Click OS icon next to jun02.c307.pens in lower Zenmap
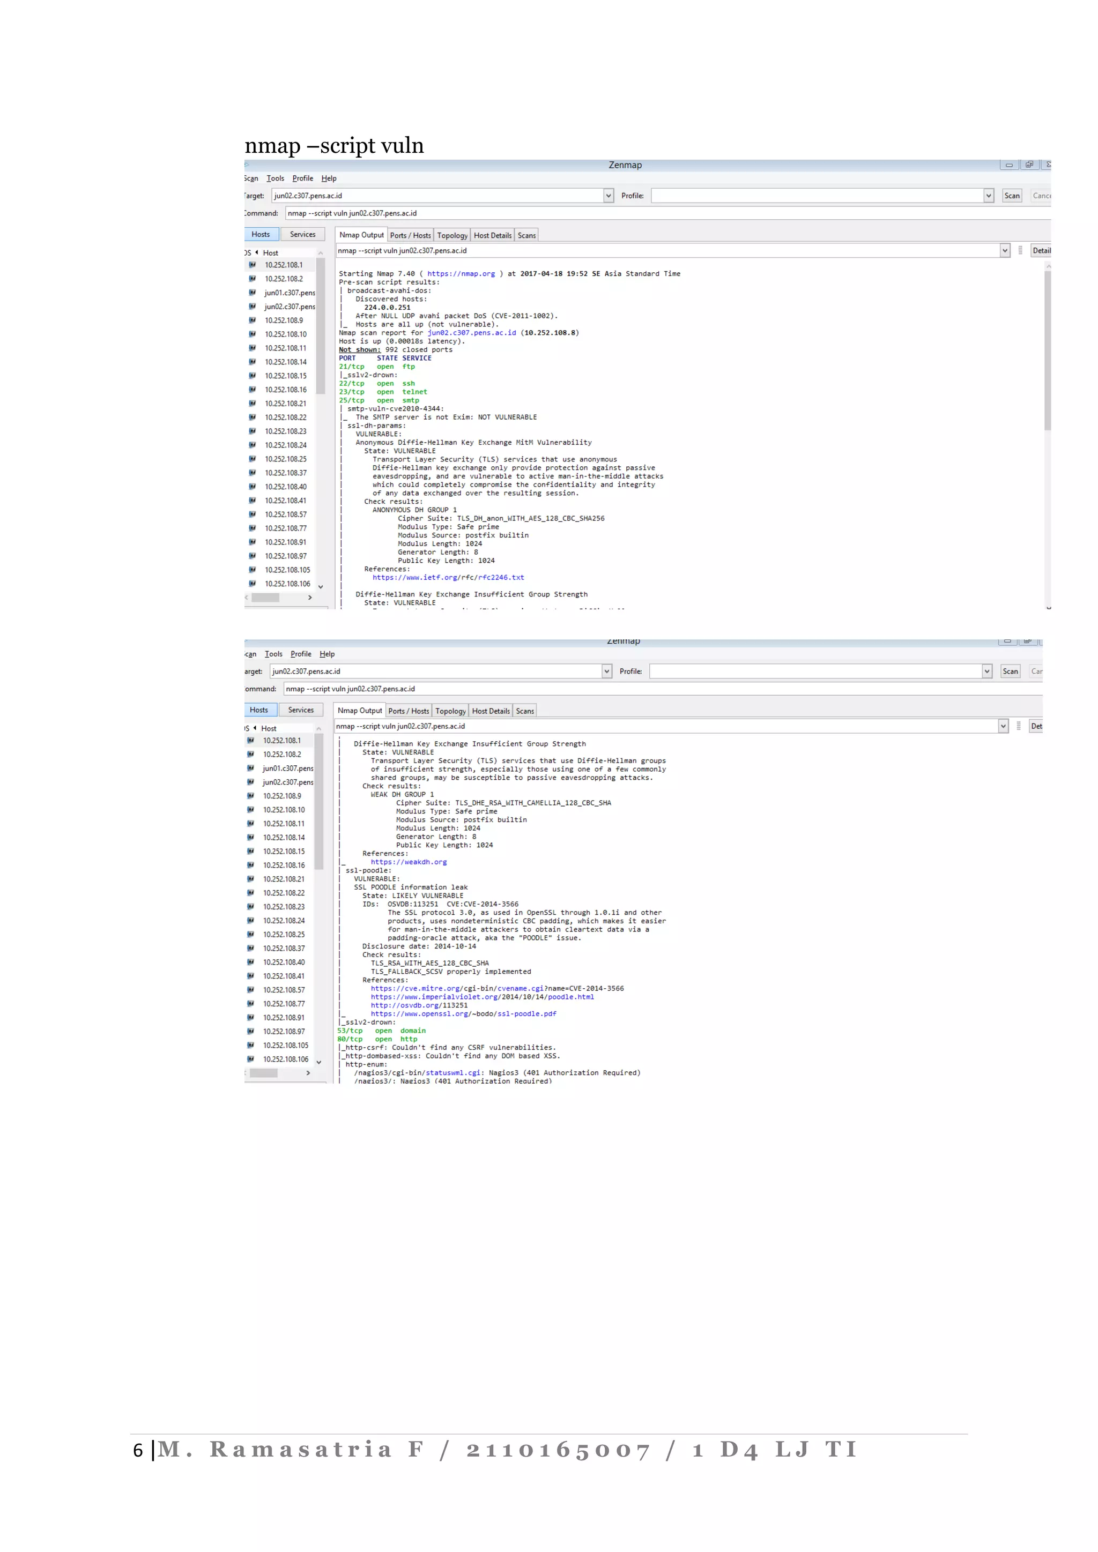 click(x=251, y=782)
